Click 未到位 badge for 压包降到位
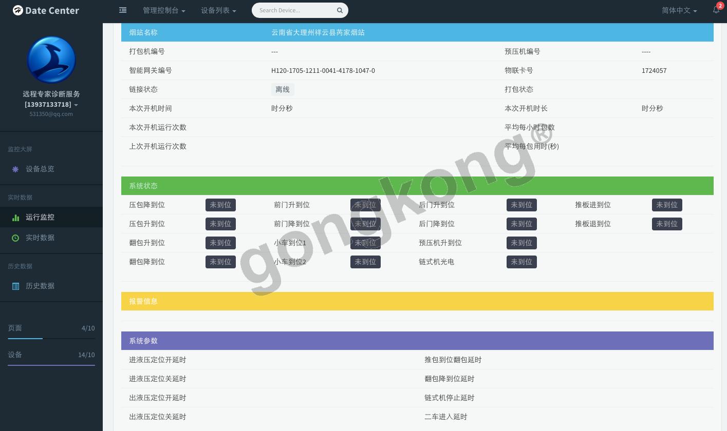 click(220, 205)
